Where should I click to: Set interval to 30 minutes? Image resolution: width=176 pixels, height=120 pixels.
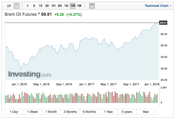47,6
